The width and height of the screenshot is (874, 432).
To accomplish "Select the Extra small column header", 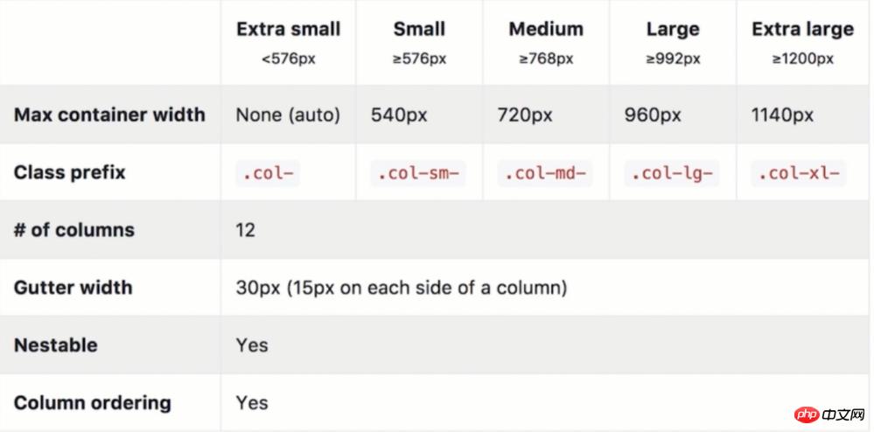I will [288, 29].
